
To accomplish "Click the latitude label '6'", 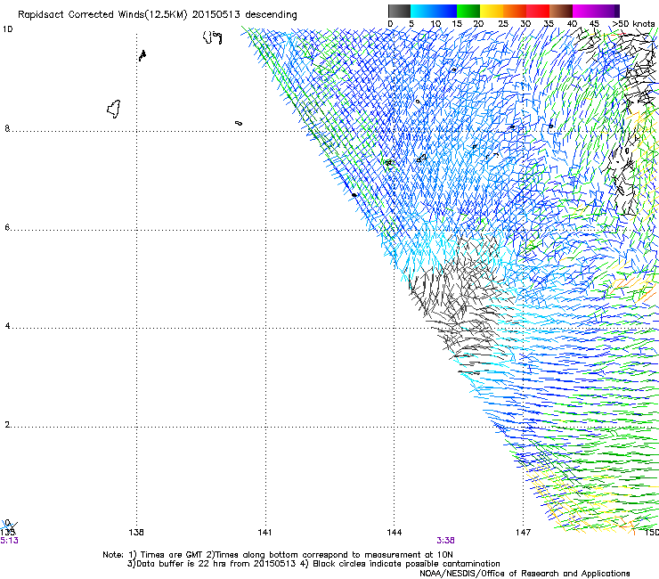I will pos(7,227).
